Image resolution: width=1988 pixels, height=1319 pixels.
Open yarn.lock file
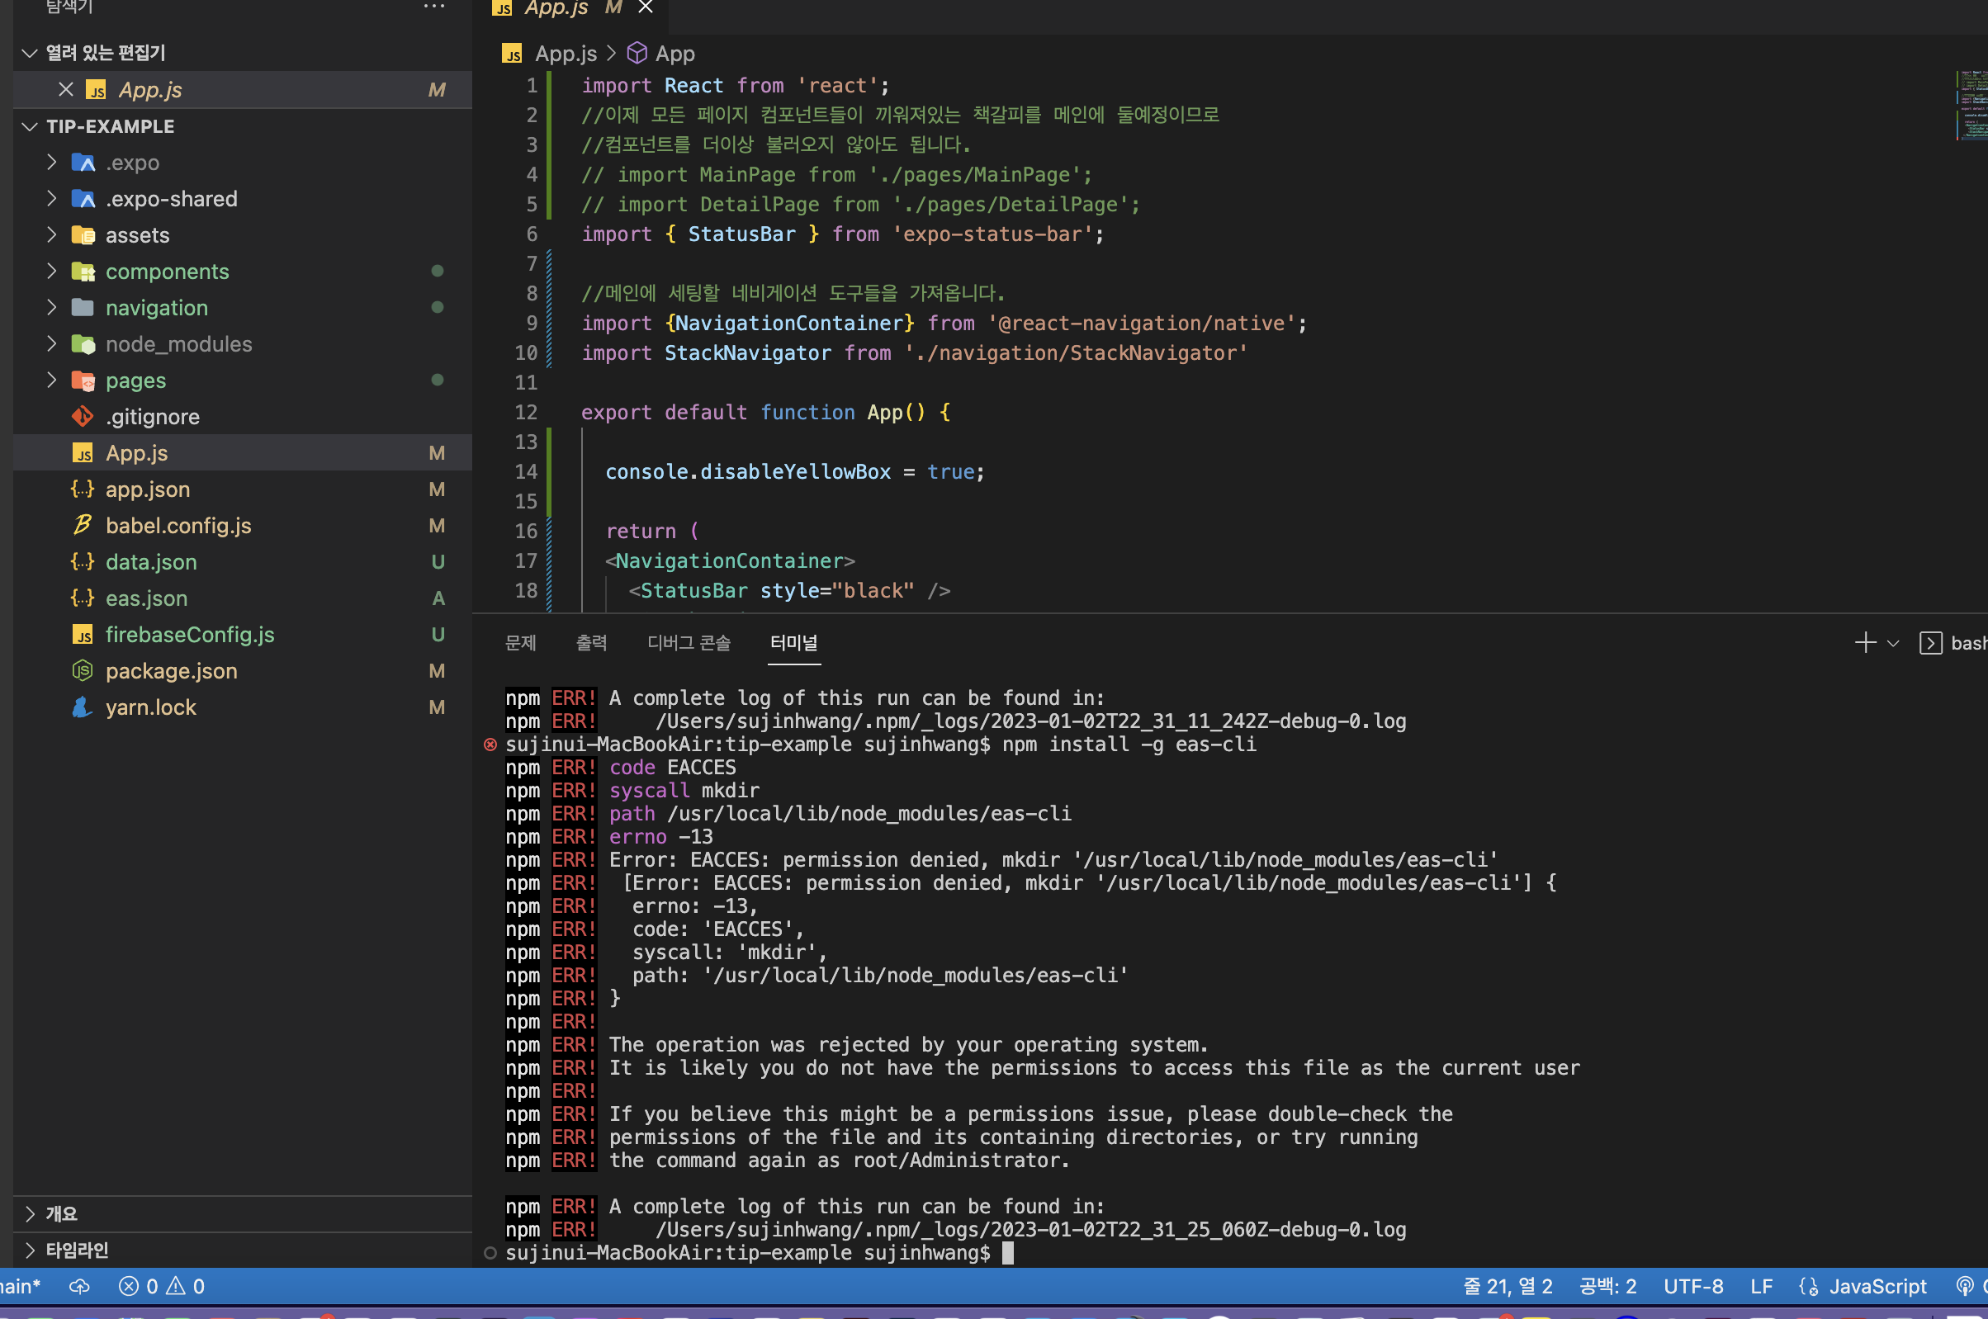[x=244, y=707]
